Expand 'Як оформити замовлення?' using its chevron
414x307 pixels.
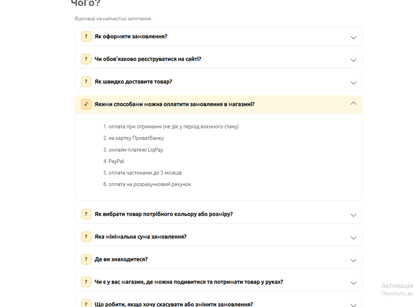pyautogui.click(x=353, y=38)
